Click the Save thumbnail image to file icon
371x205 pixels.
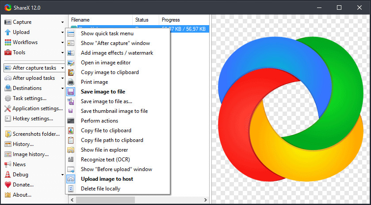click(x=71, y=111)
